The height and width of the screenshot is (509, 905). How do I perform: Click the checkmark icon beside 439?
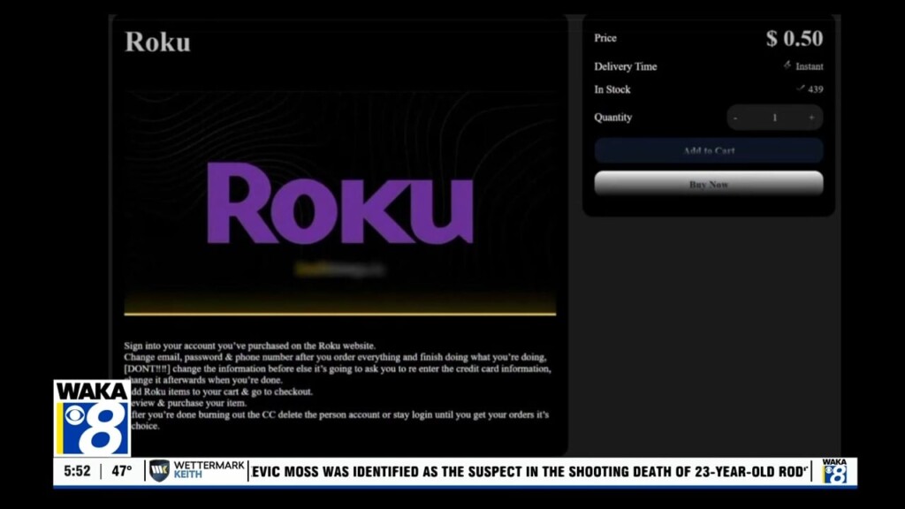801,88
